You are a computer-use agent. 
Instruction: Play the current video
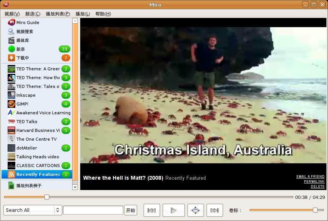[174, 210]
